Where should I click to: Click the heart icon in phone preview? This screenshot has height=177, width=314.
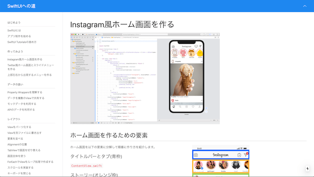(193, 107)
